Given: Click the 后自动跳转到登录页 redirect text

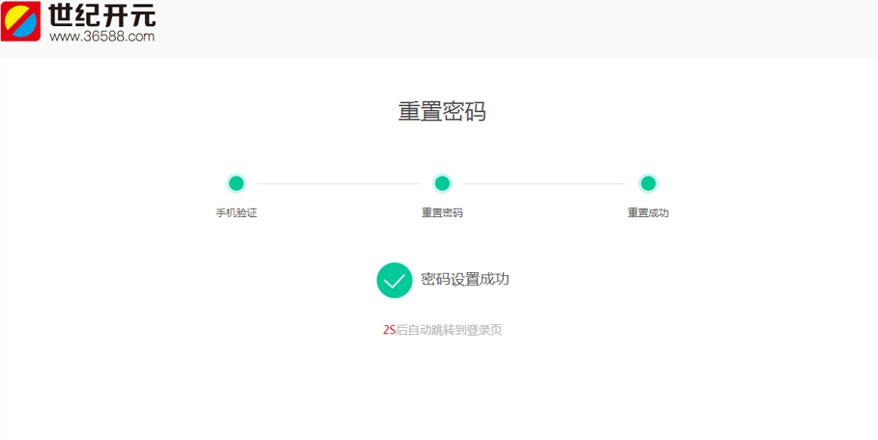Looking at the screenshot, I should click(449, 330).
